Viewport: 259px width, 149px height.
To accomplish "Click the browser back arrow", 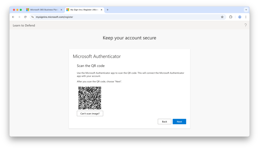I will 13,17.
